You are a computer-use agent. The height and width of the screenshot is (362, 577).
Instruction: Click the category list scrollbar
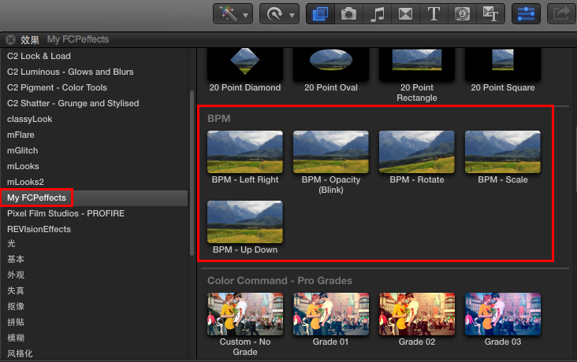(x=192, y=172)
